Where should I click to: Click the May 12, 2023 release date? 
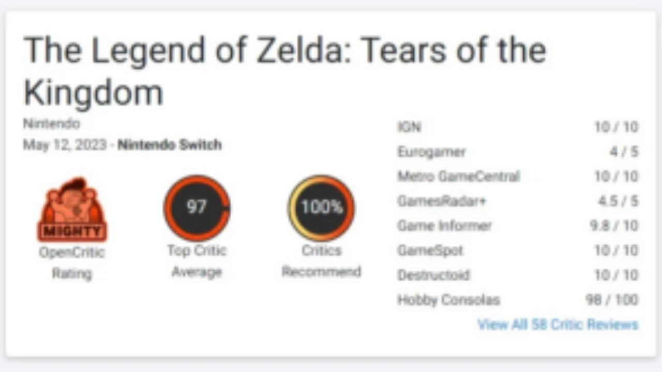[x=65, y=145]
